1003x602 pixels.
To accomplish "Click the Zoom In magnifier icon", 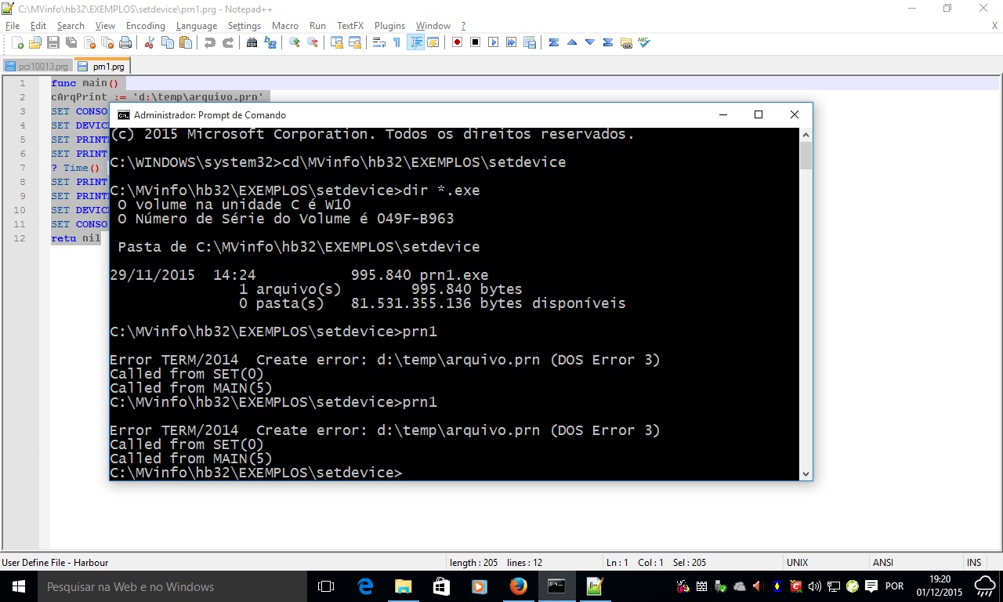I will click(295, 42).
